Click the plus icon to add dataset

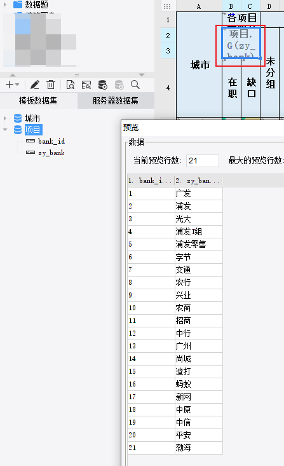[10, 85]
